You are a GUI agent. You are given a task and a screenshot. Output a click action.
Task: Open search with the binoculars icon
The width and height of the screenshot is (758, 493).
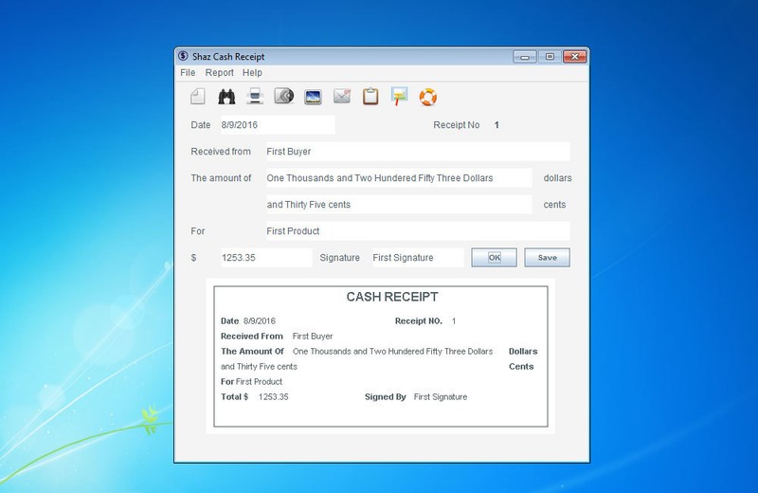coord(226,97)
